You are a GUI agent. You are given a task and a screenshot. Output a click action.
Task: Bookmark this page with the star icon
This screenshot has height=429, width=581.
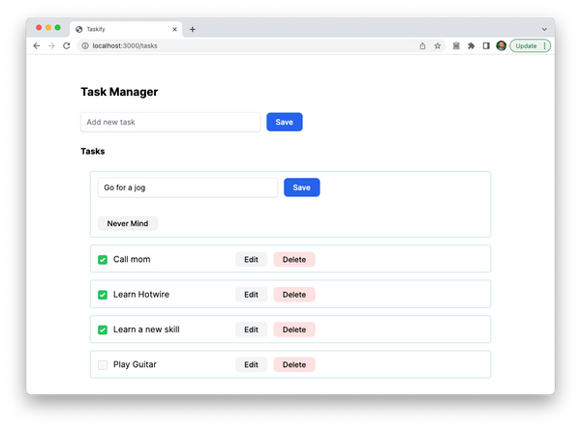(438, 45)
